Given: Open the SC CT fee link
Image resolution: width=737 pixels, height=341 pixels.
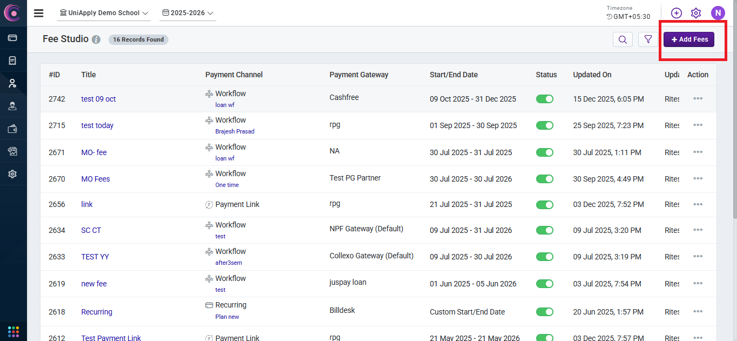Looking at the screenshot, I should point(91,230).
